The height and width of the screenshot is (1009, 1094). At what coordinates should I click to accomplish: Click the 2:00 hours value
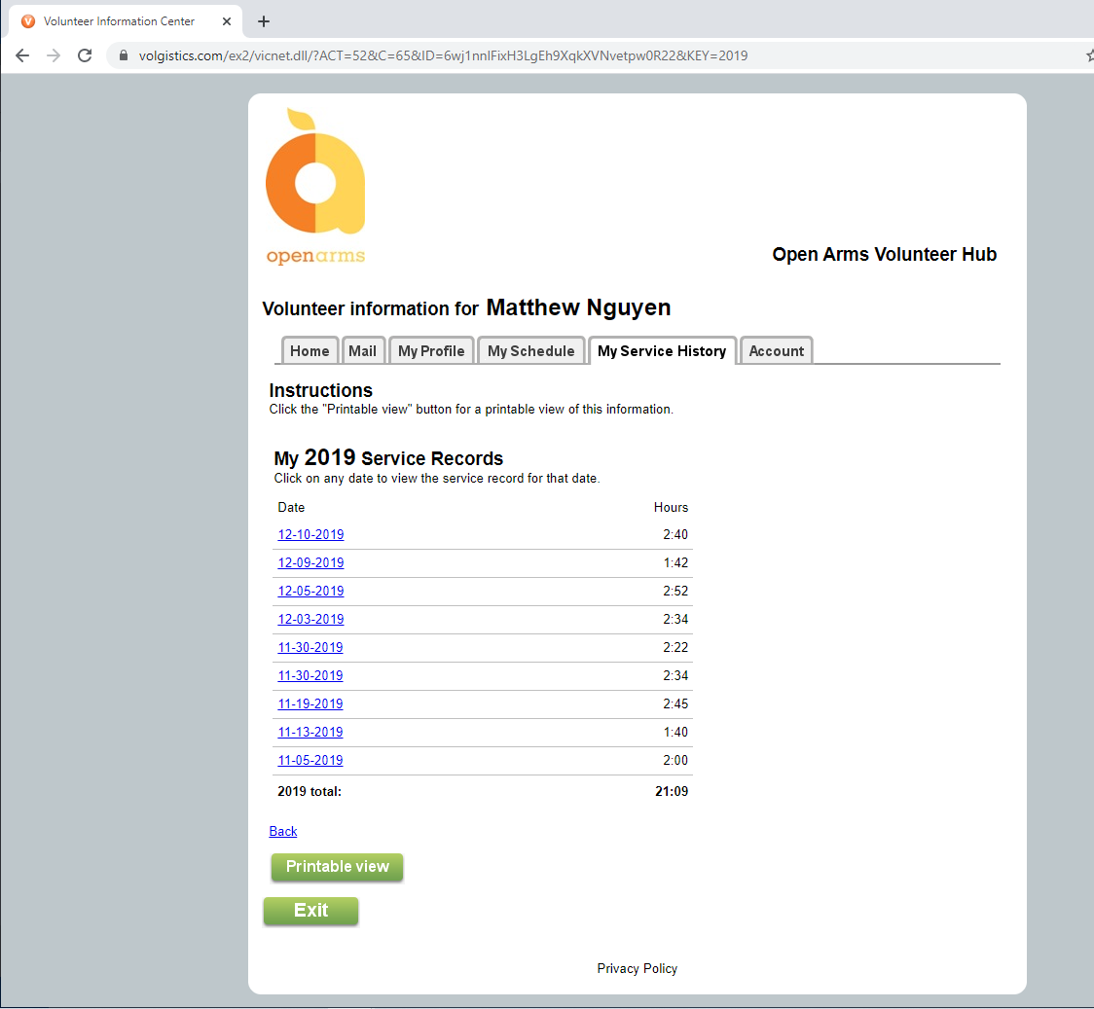pyautogui.click(x=675, y=761)
